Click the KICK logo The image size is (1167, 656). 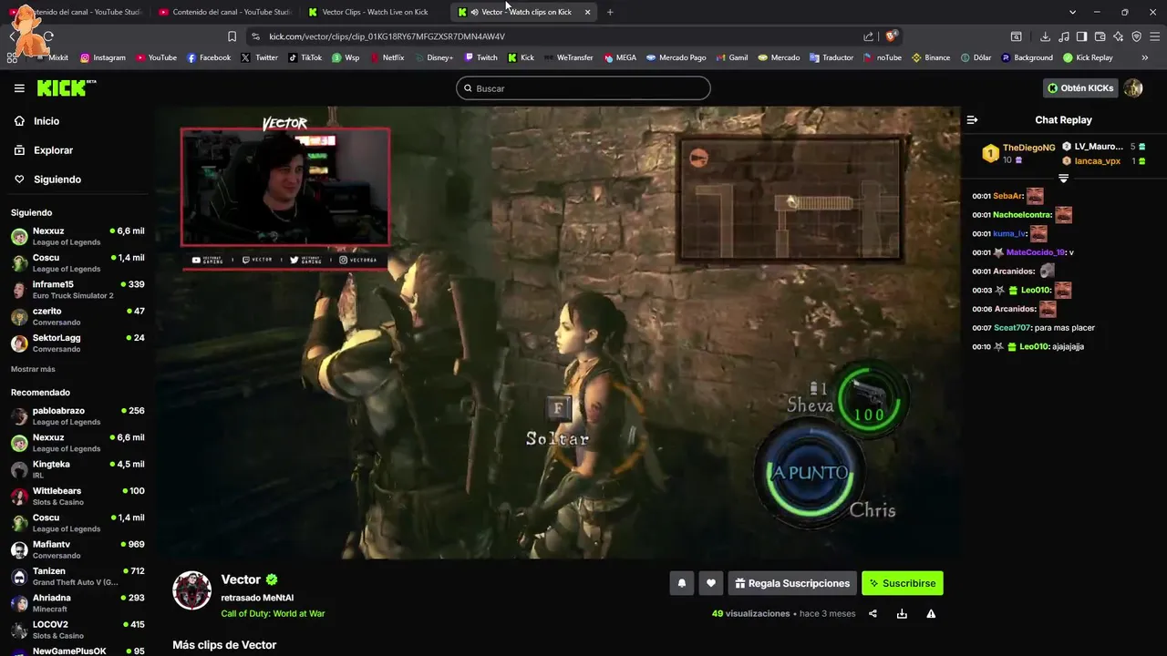(x=65, y=88)
